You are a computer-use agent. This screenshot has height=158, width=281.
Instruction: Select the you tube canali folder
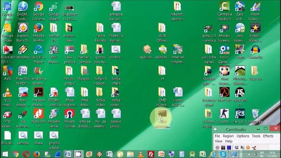pyautogui.click(x=209, y=54)
